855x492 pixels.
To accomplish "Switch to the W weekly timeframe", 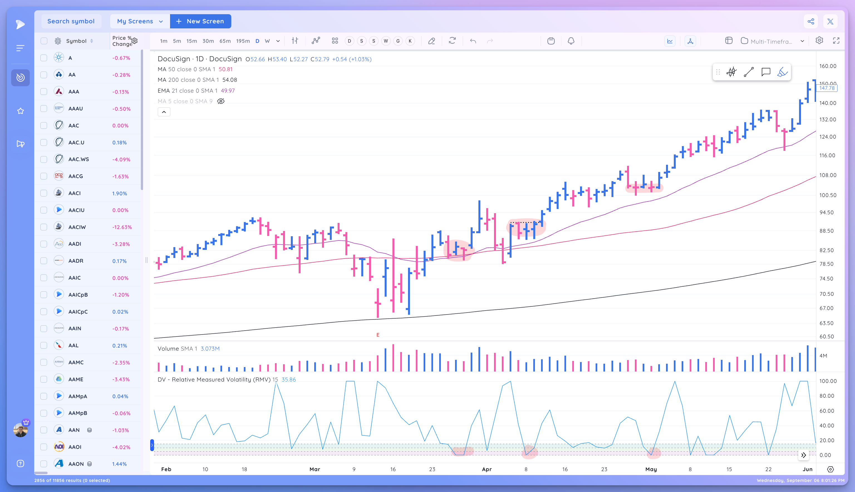I will pos(267,41).
